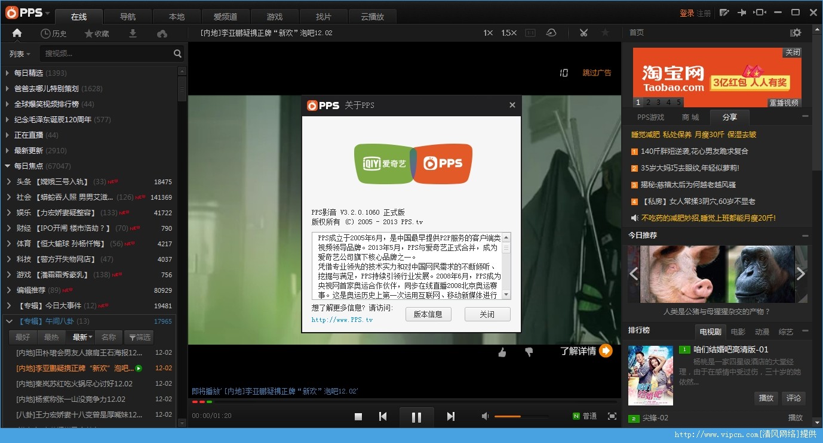Click the 注册 register link
Screen dimensions: 823x443
point(704,13)
